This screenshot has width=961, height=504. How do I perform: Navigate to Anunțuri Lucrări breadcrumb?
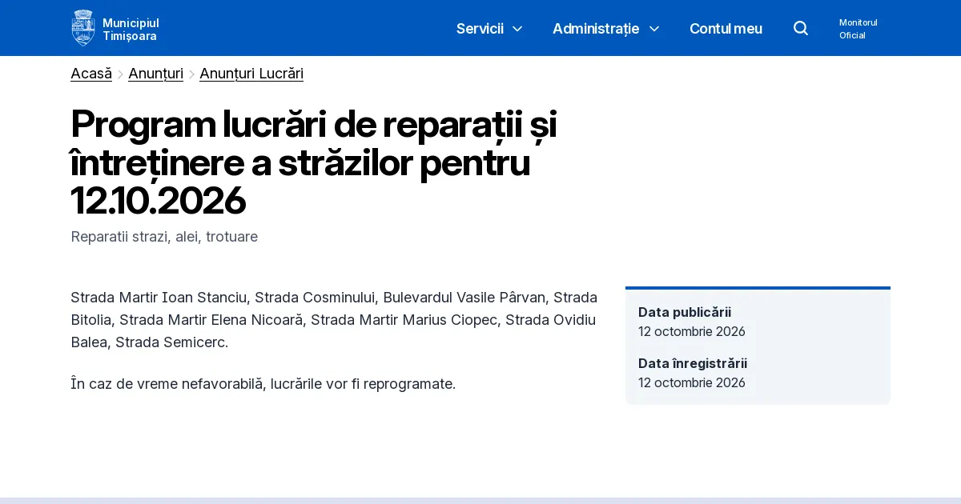click(251, 74)
